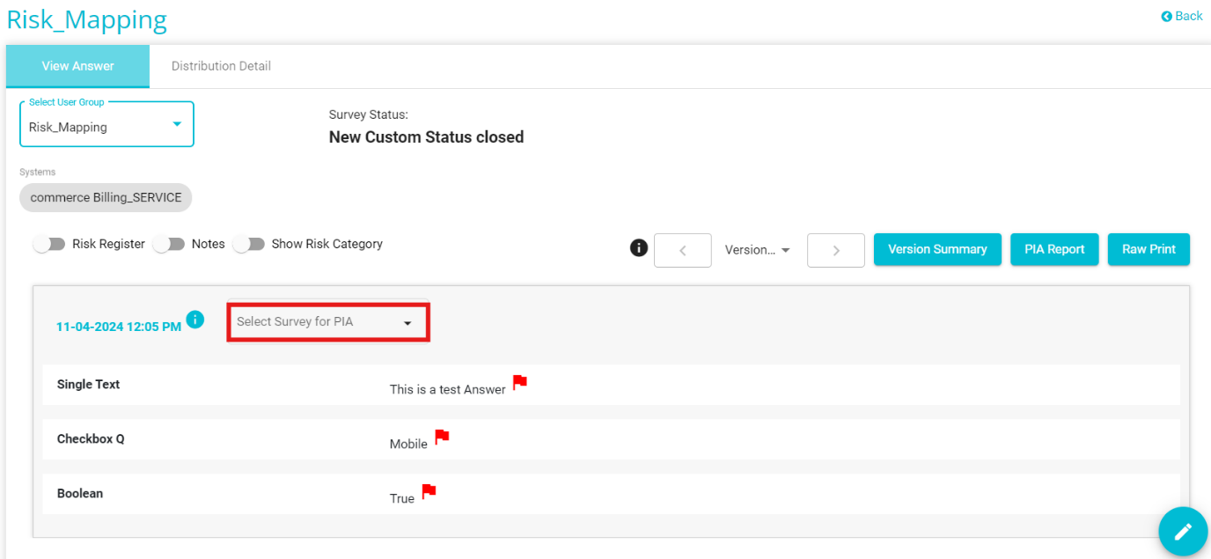This screenshot has height=559, width=1211.
Task: Click the red flag next to Mobile
Action: click(442, 437)
